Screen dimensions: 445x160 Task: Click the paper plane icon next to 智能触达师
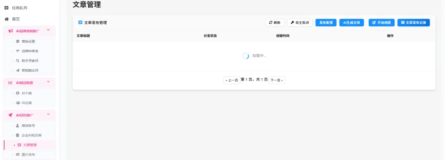pos(18,71)
